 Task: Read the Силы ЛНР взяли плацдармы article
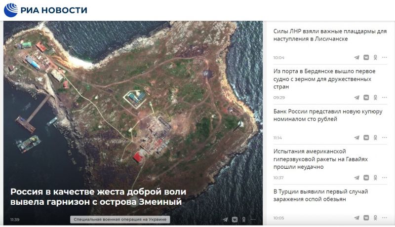[330, 35]
